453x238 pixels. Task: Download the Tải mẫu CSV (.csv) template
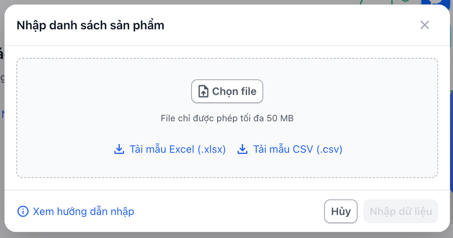(297, 149)
